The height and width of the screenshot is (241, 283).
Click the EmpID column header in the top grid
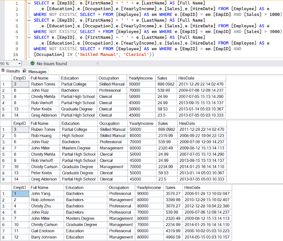click(19, 78)
